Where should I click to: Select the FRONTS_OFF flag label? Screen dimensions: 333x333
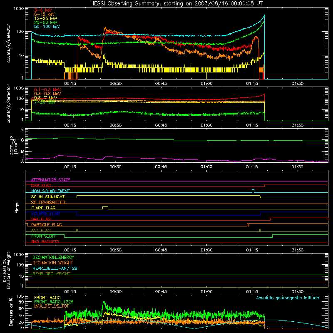(44, 236)
